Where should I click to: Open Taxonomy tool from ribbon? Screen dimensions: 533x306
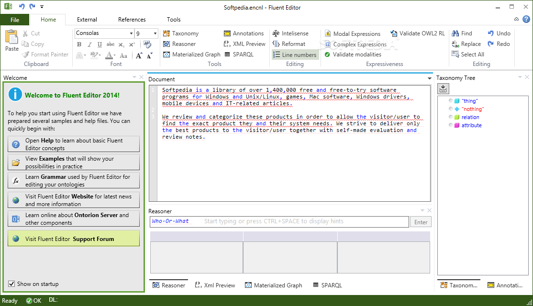click(181, 33)
